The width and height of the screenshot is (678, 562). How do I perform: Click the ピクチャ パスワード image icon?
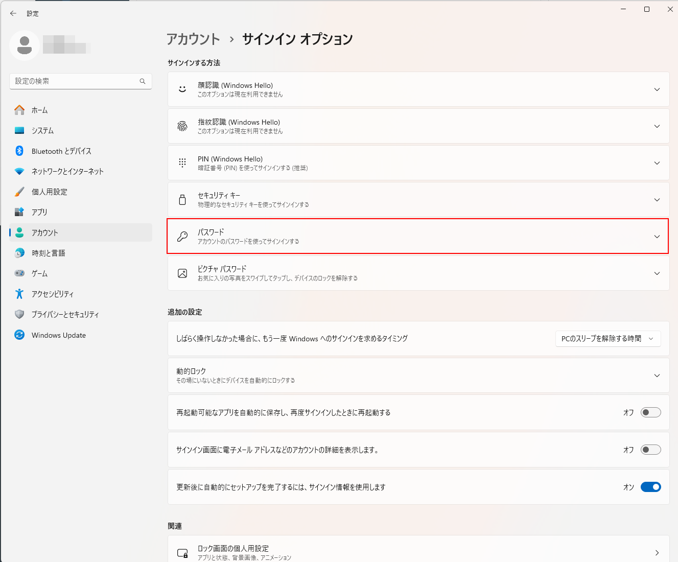(182, 273)
